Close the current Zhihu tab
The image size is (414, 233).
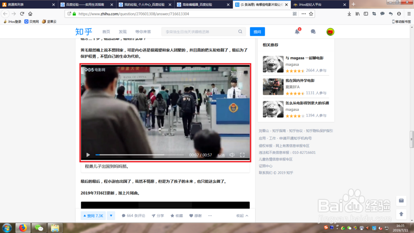(286, 5)
